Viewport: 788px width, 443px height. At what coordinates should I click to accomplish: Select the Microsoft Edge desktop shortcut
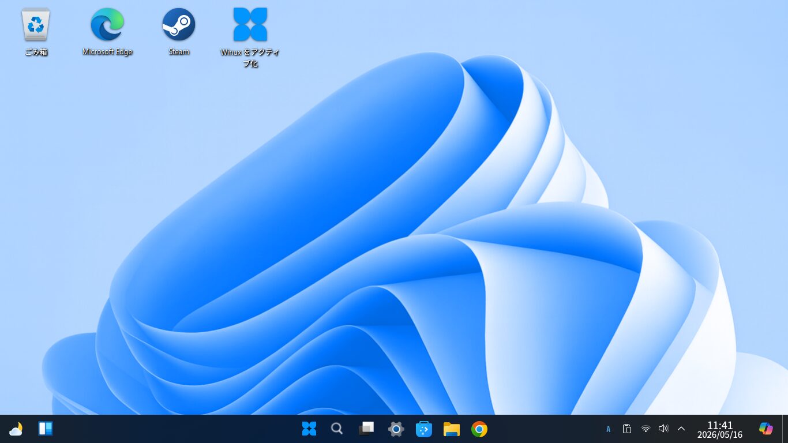point(107,32)
